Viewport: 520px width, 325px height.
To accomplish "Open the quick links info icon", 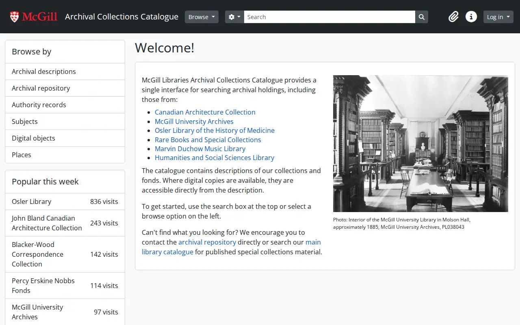I will pyautogui.click(x=471, y=17).
